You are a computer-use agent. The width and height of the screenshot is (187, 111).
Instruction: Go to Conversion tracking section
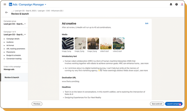[14, 59]
